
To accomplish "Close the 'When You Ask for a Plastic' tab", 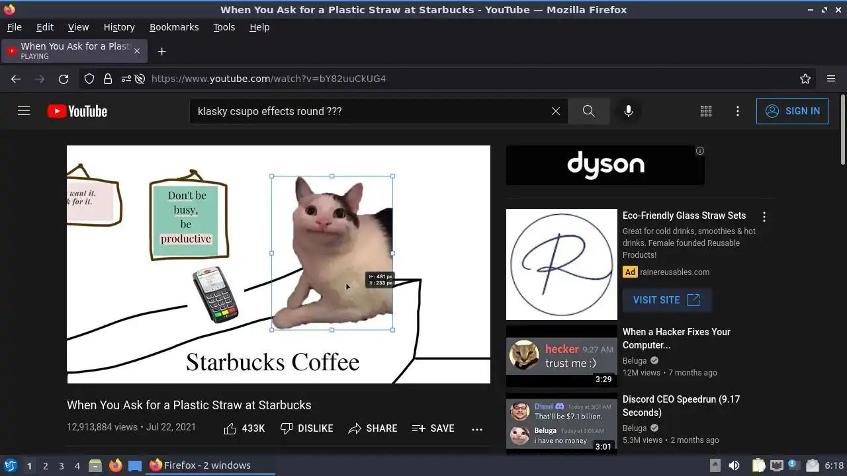I will (x=137, y=51).
